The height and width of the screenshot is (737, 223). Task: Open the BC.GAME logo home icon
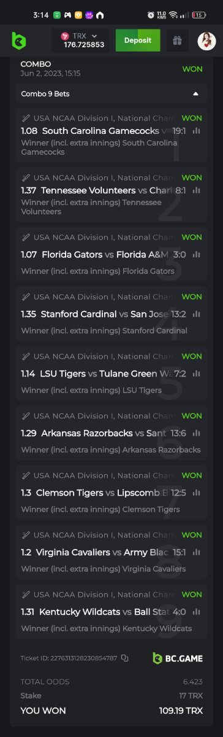point(18,41)
